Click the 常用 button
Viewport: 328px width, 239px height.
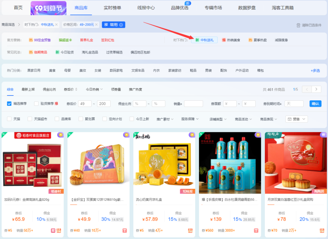pyautogui.click(x=114, y=25)
